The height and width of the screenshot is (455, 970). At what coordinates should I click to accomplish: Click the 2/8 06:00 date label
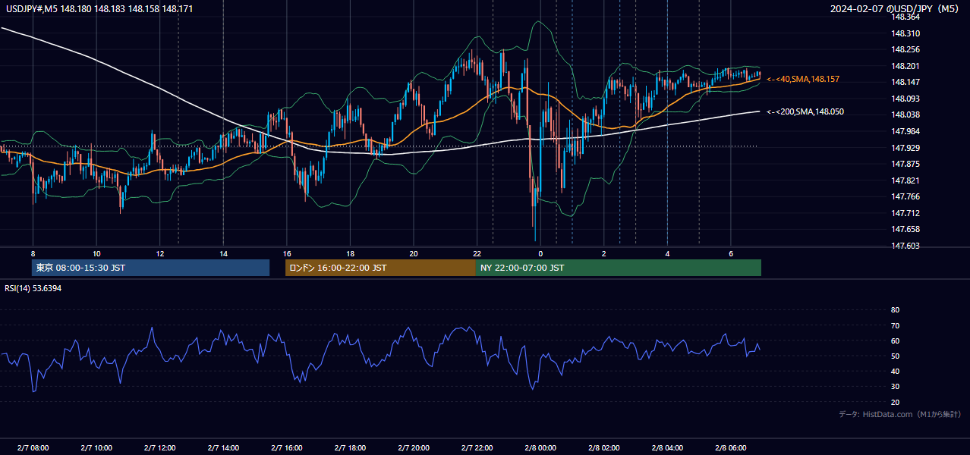(731, 447)
